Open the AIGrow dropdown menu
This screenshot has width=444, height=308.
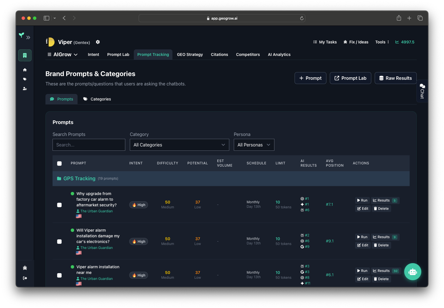click(63, 54)
